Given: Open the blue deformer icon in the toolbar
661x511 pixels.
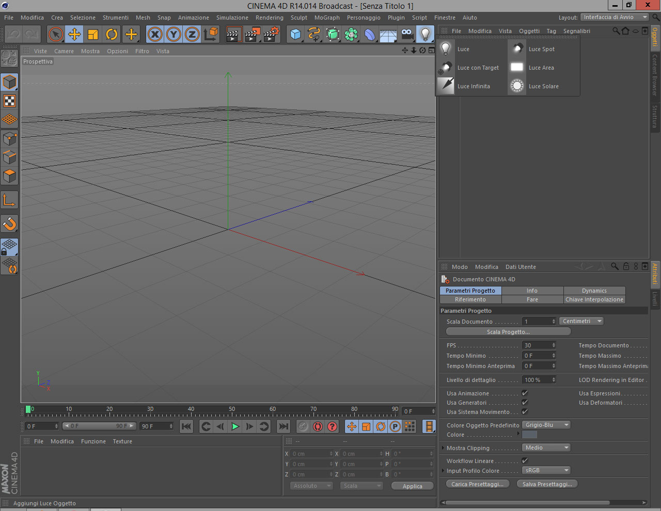Looking at the screenshot, I should (x=370, y=35).
